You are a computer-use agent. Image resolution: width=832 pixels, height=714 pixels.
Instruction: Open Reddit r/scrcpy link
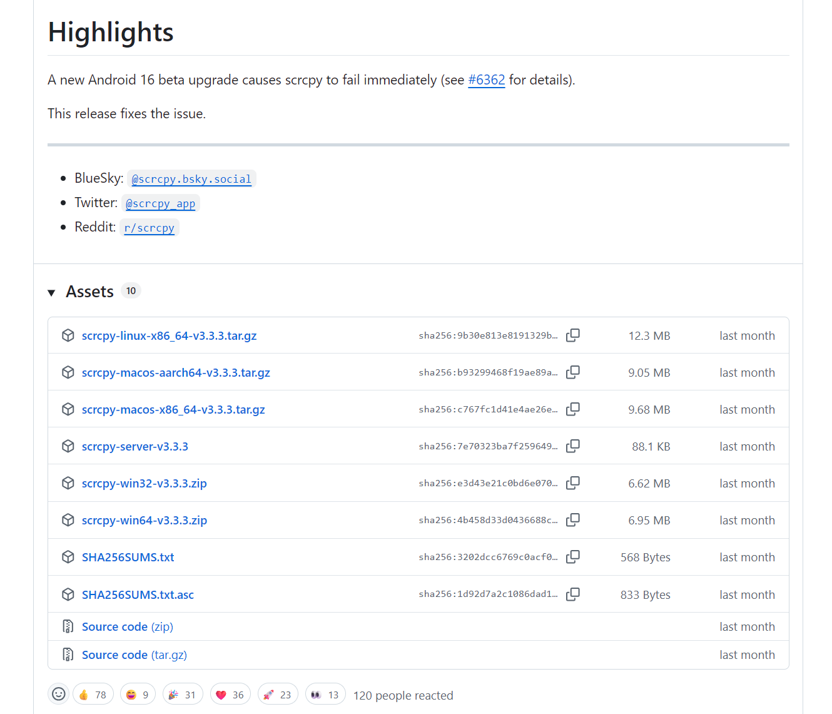pyautogui.click(x=149, y=228)
